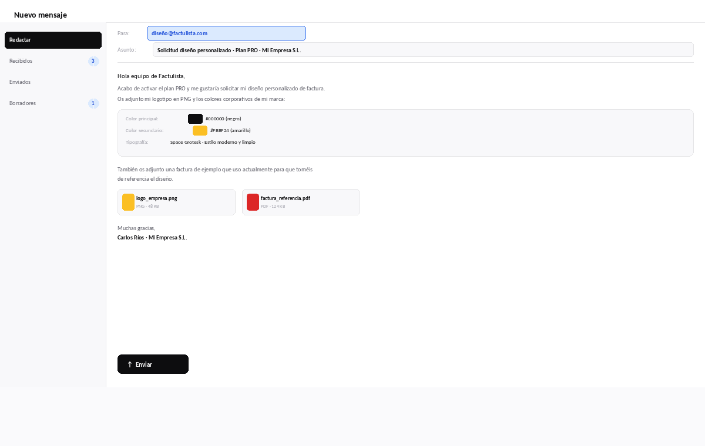Click the "#FBBF24 (amarillo)" value
The image size is (705, 446).
coord(230,130)
